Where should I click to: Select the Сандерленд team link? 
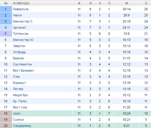click(22, 126)
